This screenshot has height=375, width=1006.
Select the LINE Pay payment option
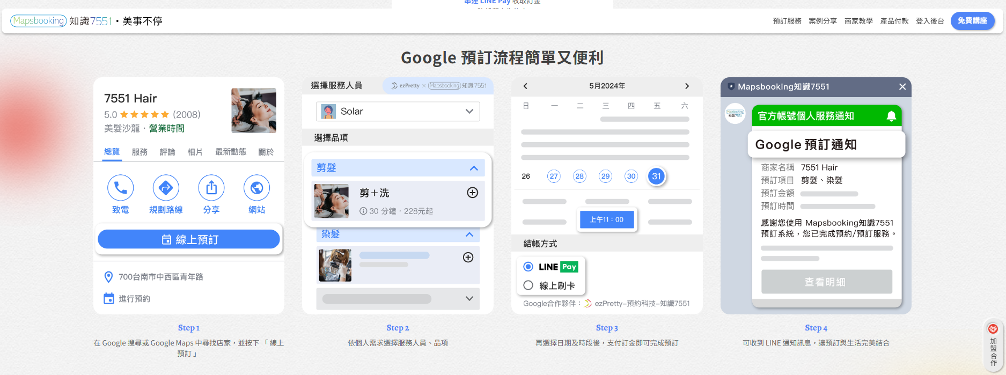click(x=528, y=267)
